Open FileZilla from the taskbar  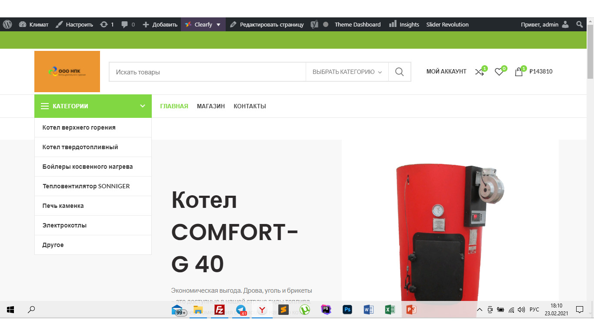point(220,310)
